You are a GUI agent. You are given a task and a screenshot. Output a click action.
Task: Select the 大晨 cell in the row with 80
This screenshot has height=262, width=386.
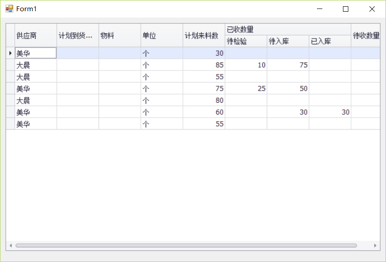point(36,100)
